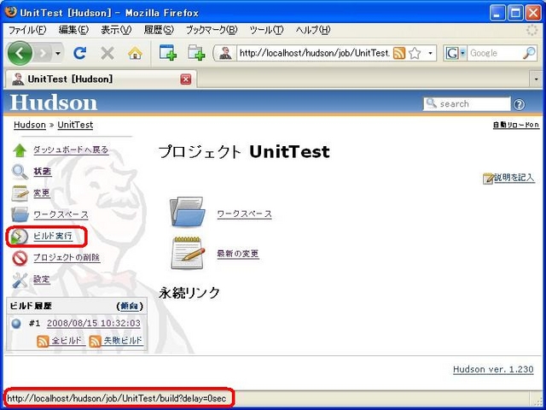This screenshot has height=410, width=546.
Task: Open the ブックマーク(B) menu
Action: point(212,30)
